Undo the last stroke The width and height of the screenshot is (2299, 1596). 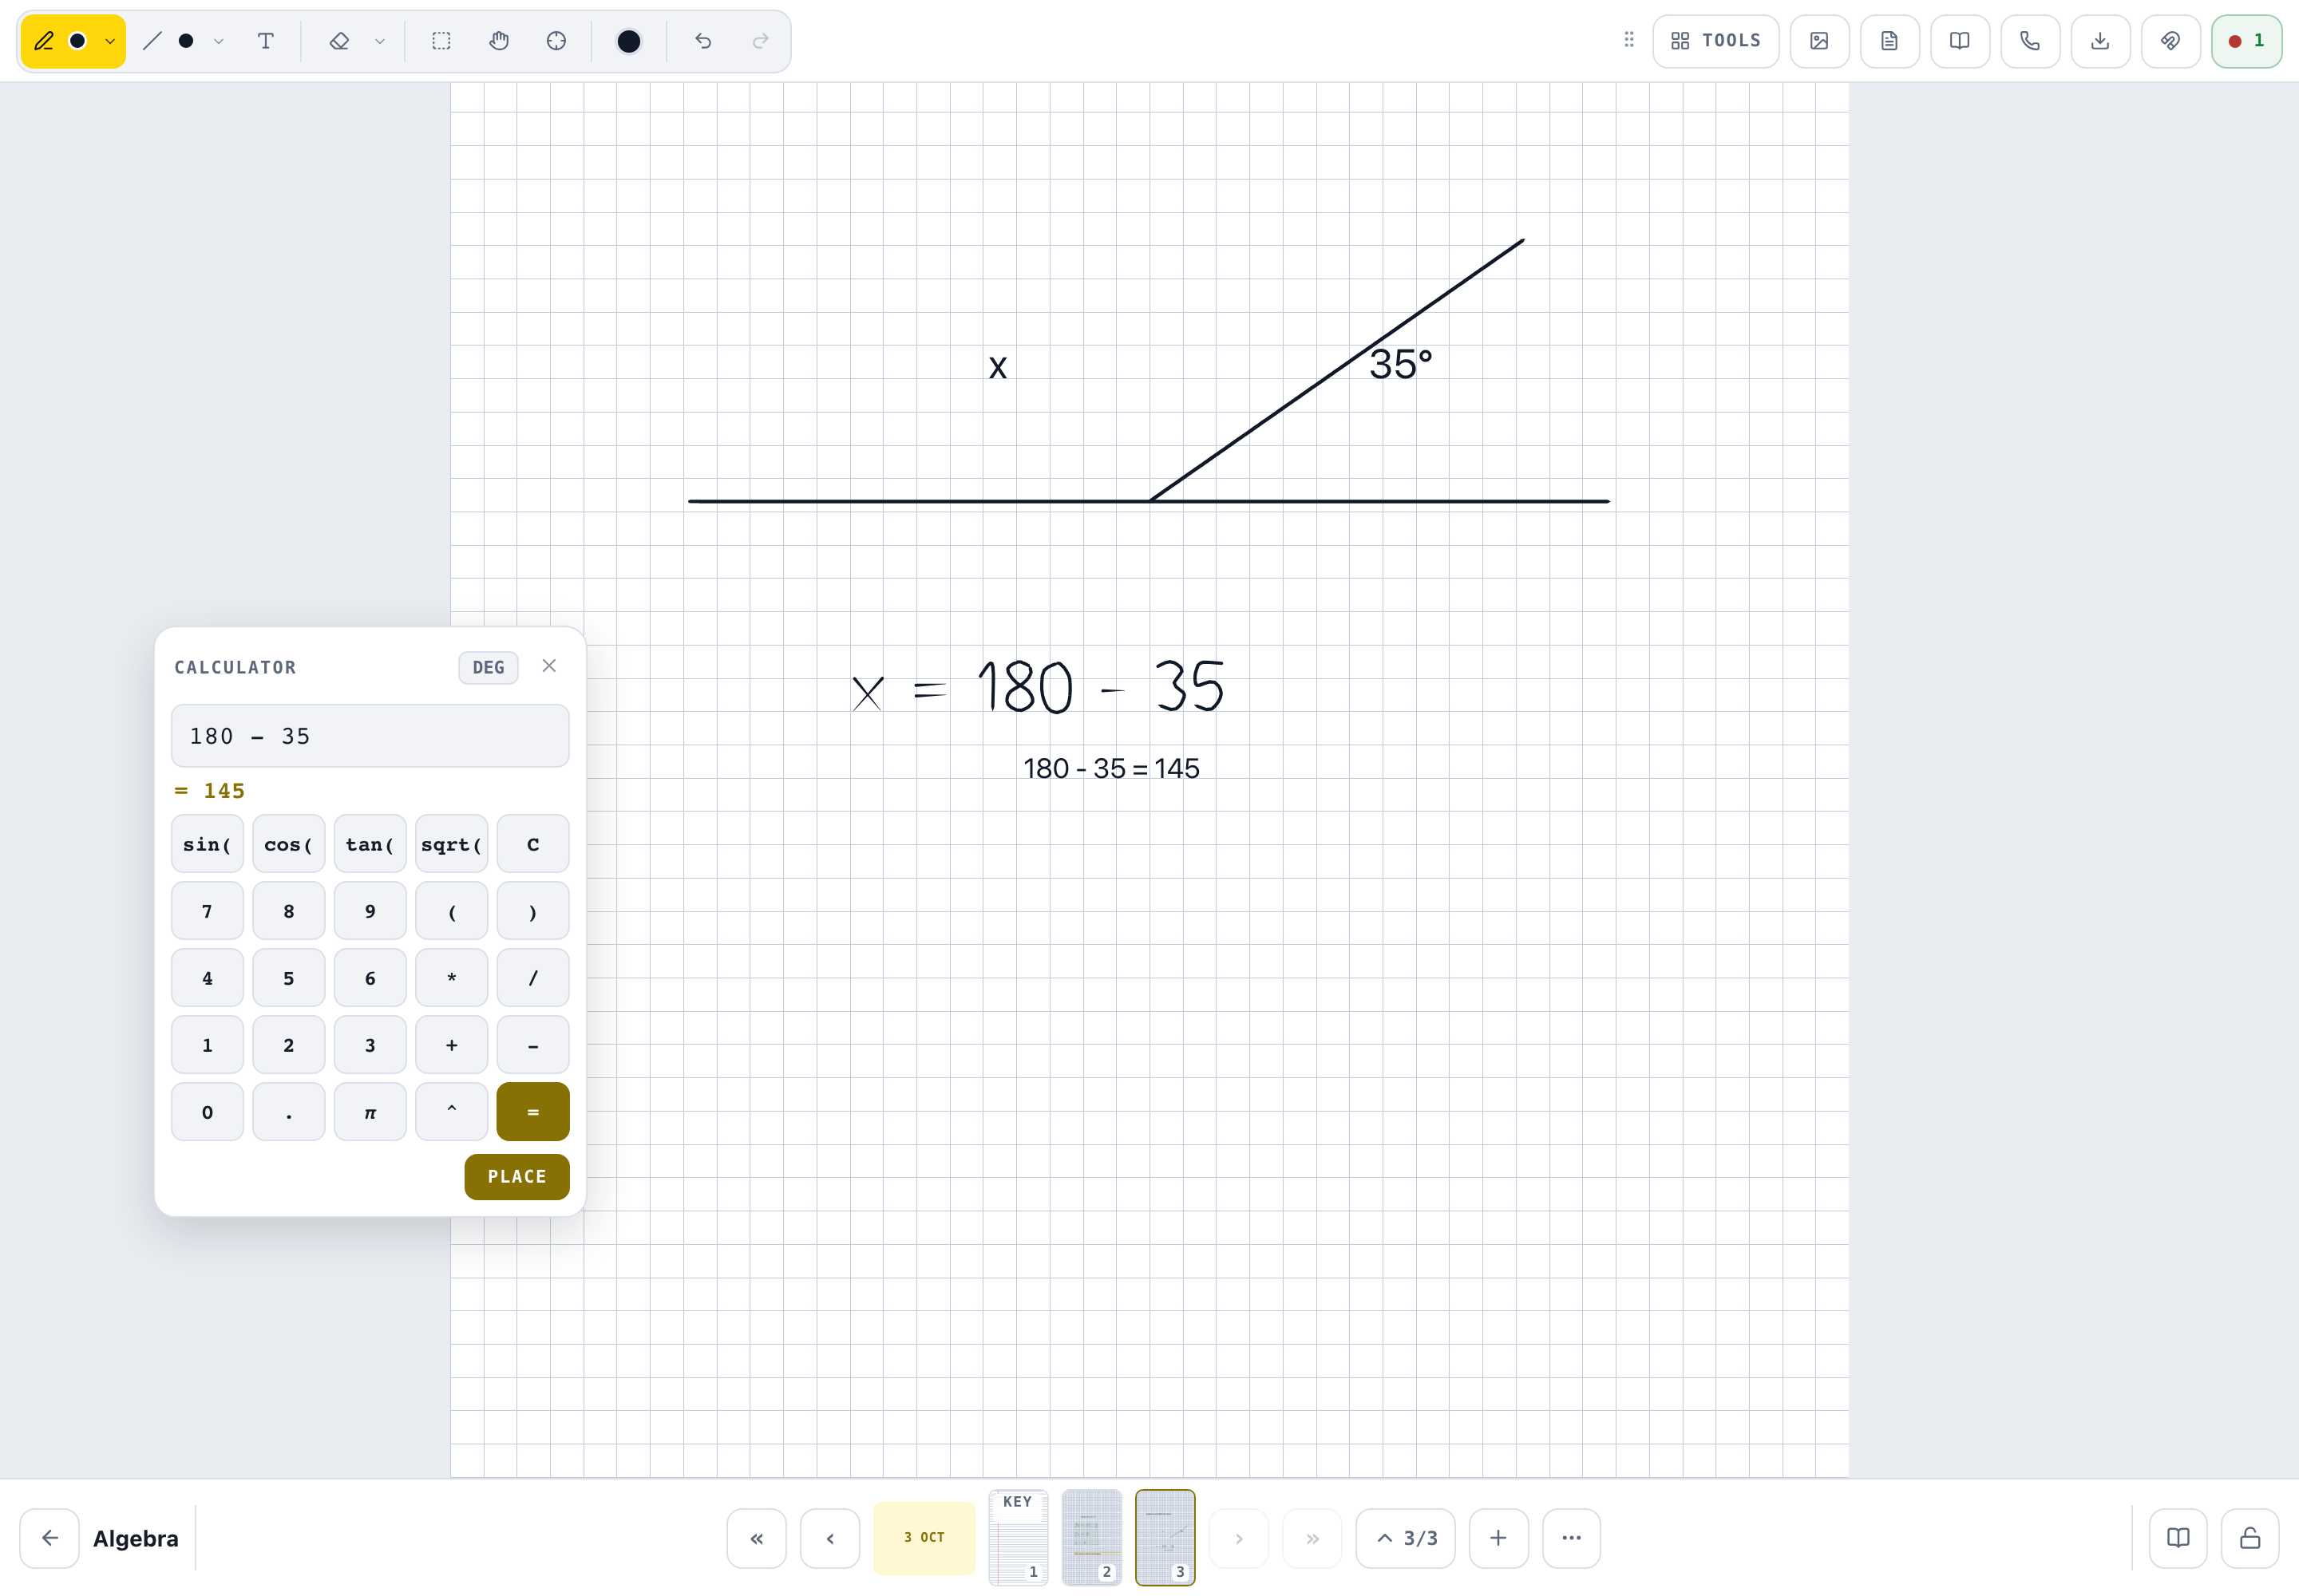(x=703, y=41)
